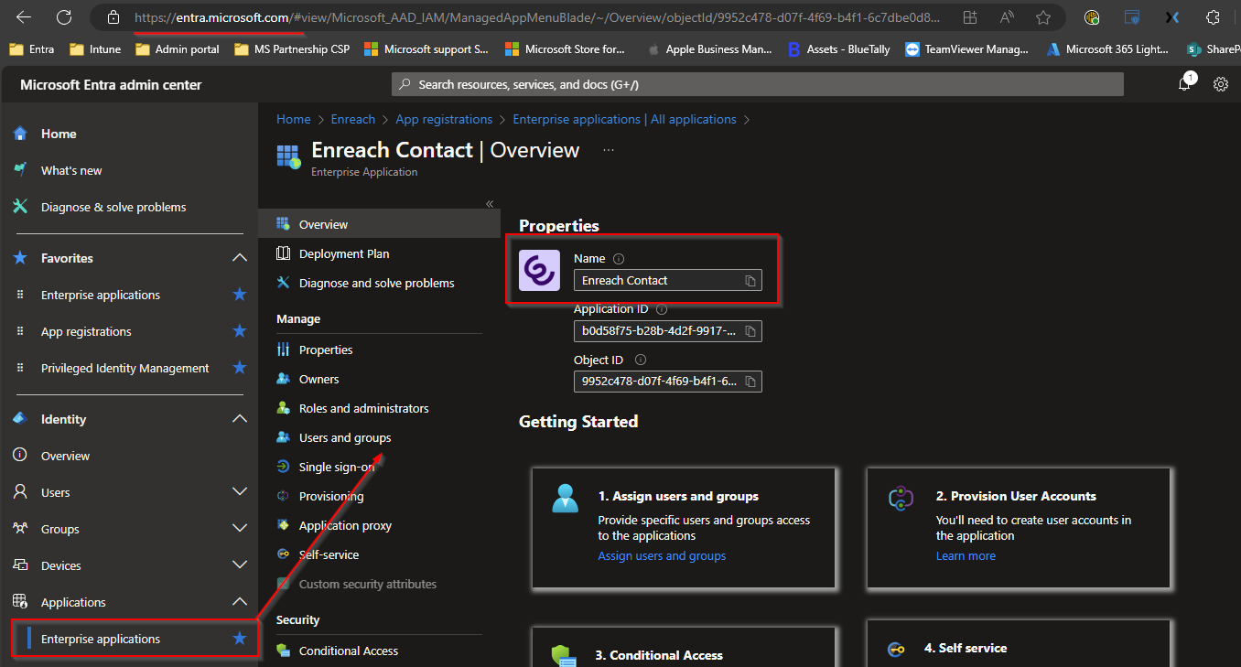
Task: Collapse the Favorites section
Action: click(240, 258)
